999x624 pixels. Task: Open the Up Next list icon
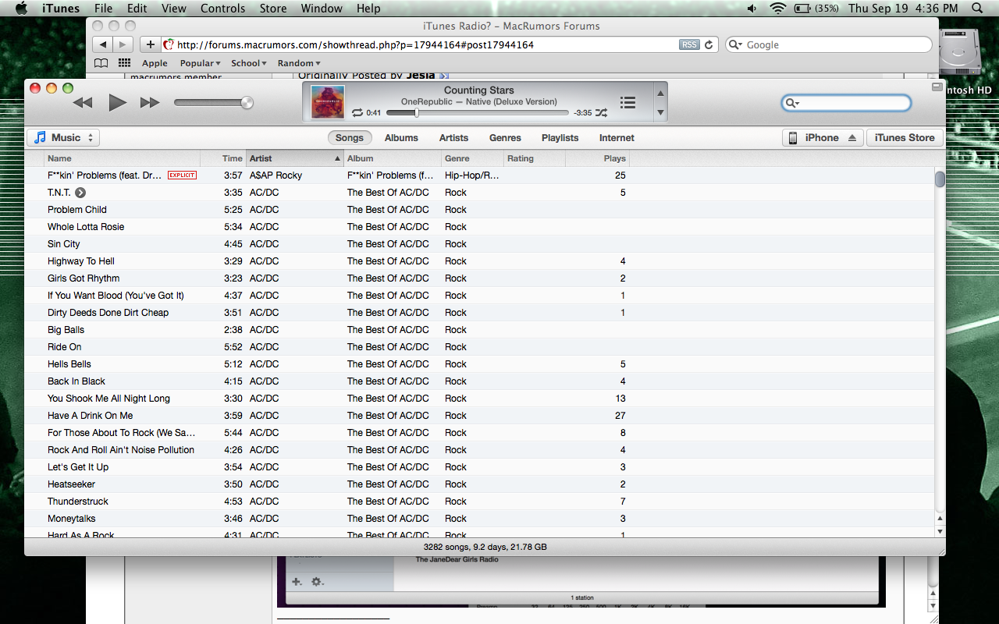coord(627,102)
